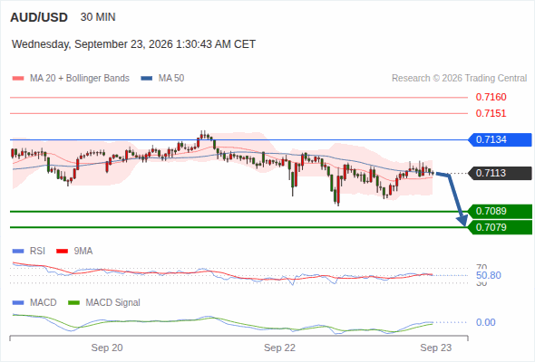Click the MACD Signal green legend swatch

73,303
